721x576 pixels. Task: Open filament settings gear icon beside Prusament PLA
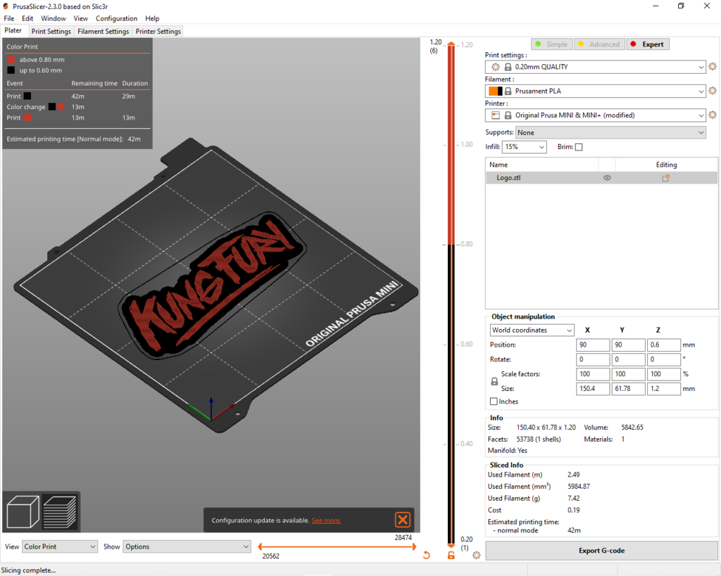click(713, 91)
